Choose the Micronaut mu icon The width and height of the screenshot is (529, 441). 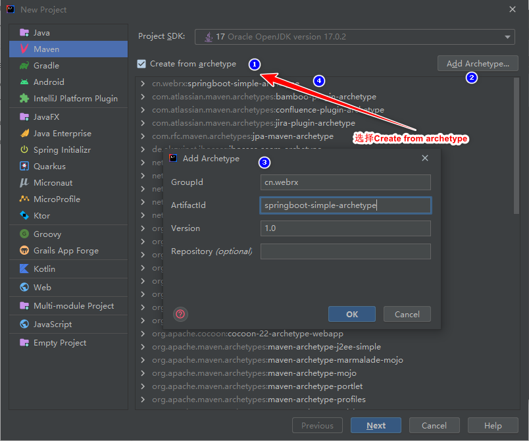coord(24,183)
